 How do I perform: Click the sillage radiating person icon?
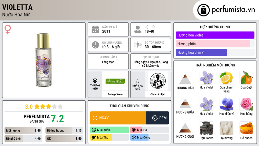pos(138,45)
